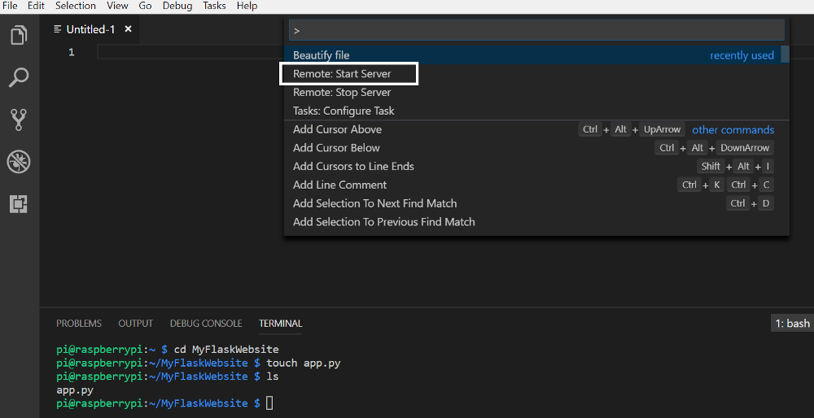Open the Tasks menu in menu bar
Image resolution: width=814 pixels, height=418 pixels.
214,6
